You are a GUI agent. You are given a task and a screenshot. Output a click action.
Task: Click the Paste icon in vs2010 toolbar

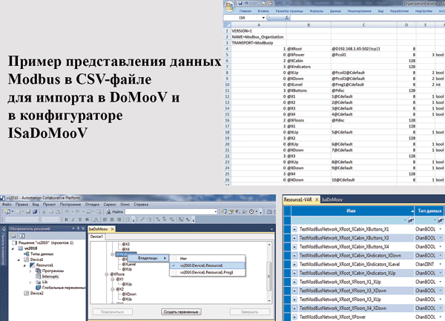pos(58,211)
